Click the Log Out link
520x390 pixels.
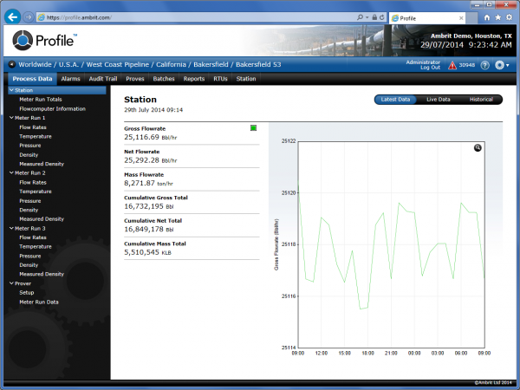(x=430, y=68)
